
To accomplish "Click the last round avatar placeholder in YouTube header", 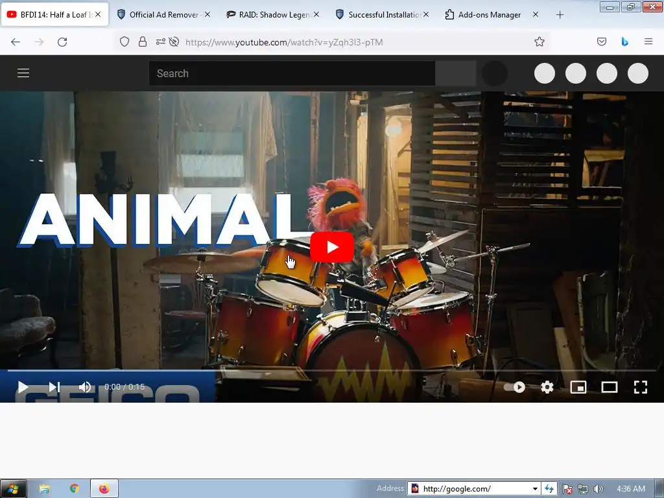I will (x=638, y=73).
